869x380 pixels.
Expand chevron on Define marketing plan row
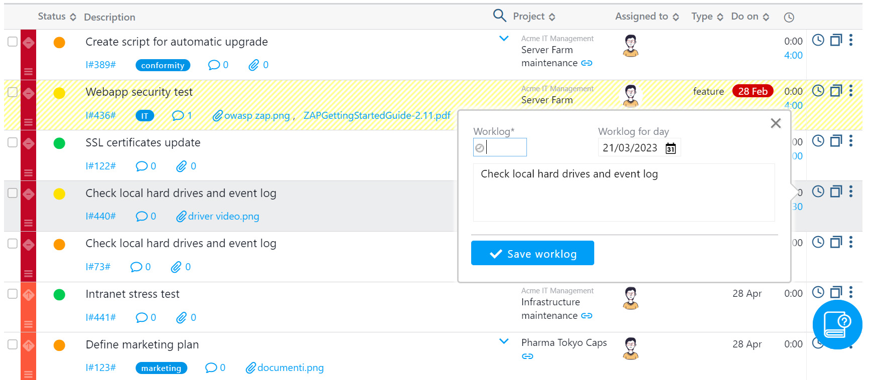coord(504,341)
